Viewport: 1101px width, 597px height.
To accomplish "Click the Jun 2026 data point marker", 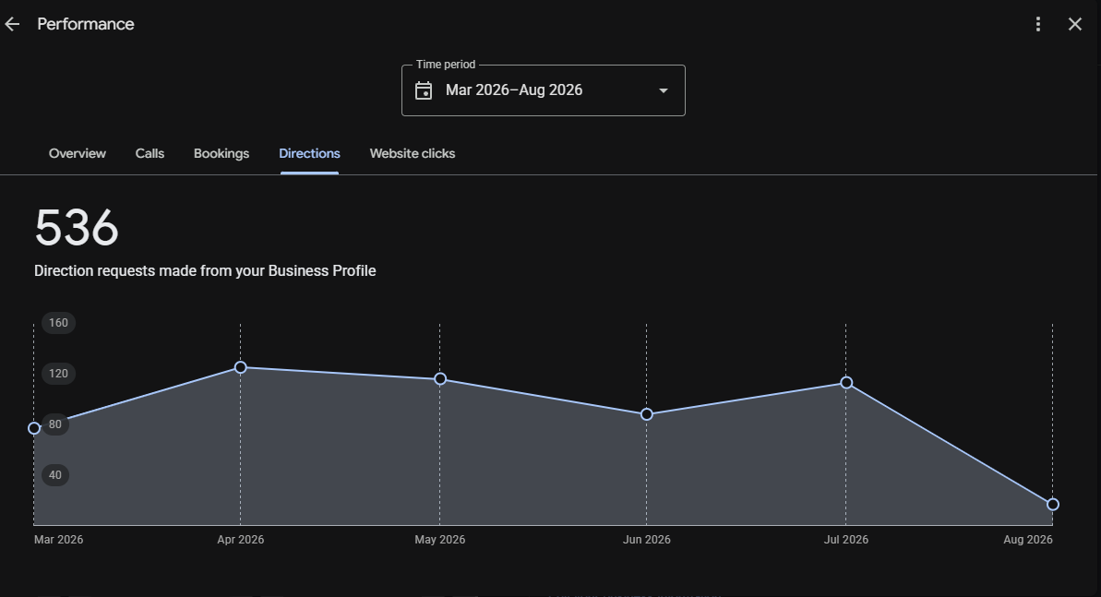I will 647,414.
